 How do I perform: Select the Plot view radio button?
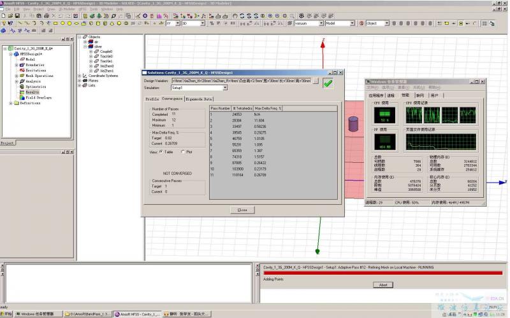tap(183, 152)
